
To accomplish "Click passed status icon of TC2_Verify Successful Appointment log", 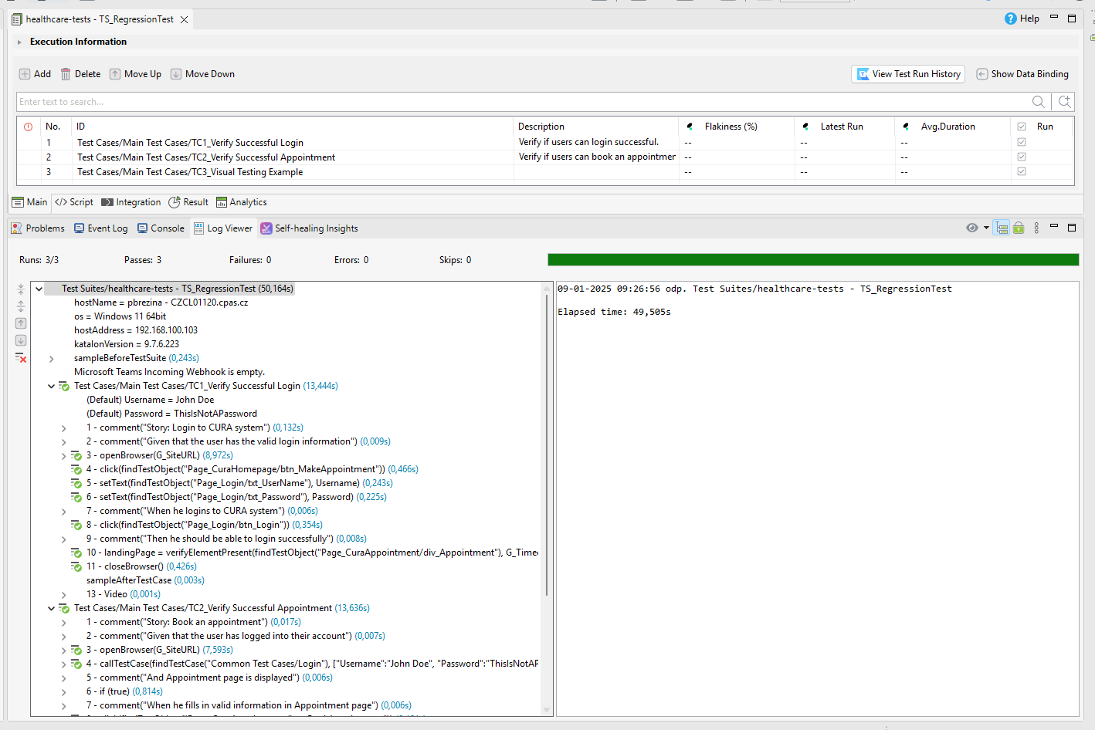I will (x=64, y=608).
